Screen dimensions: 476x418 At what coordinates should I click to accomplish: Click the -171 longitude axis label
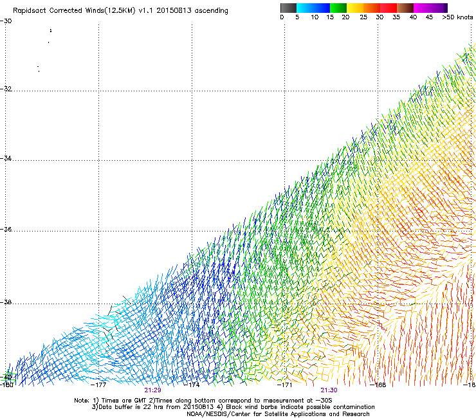pyautogui.click(x=284, y=385)
